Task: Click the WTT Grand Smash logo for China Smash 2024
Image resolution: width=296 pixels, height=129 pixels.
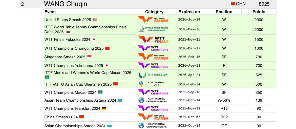Action: tap(153, 117)
